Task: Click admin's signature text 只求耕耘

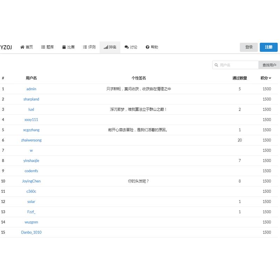Action: click(139, 89)
